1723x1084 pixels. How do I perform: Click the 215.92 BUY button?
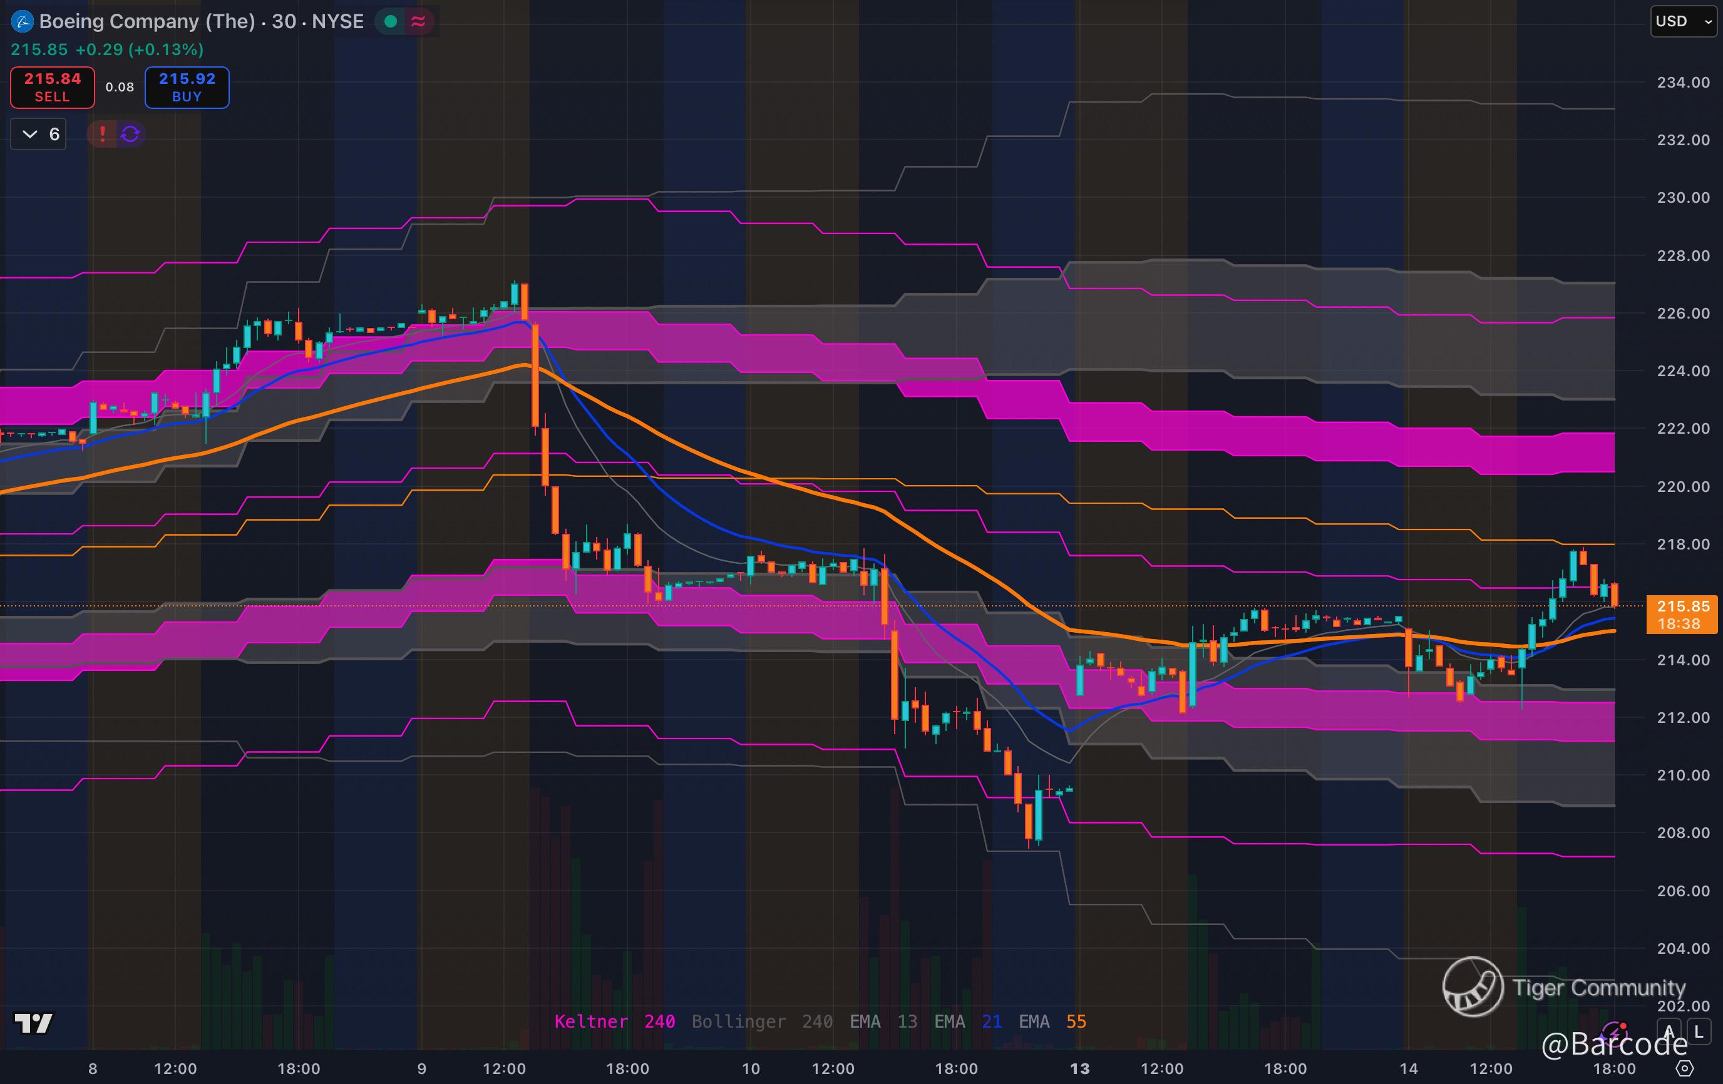pyautogui.click(x=187, y=87)
